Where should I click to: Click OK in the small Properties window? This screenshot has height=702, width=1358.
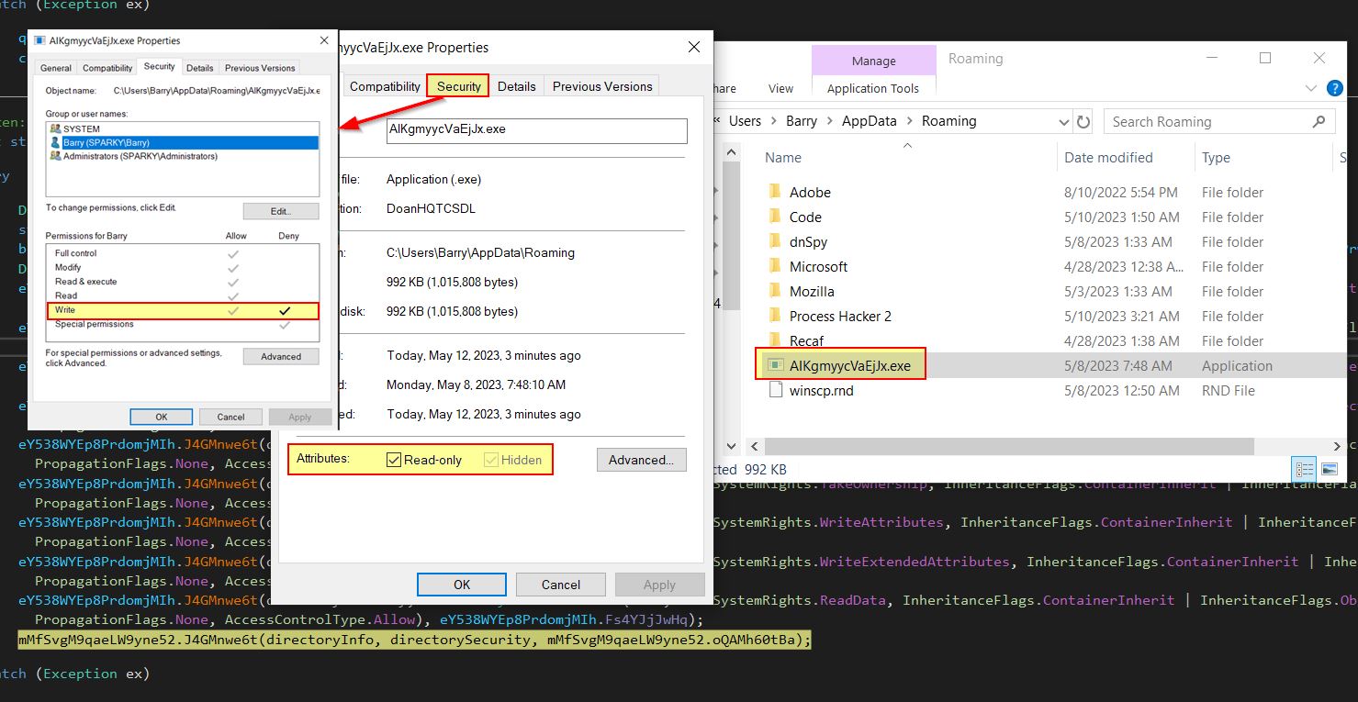pyautogui.click(x=161, y=417)
